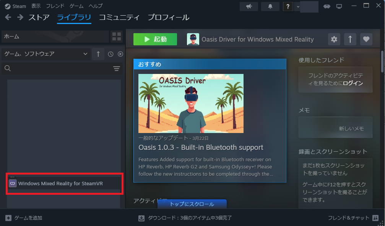Open the notifications bell
The image size is (385, 226).
point(270,6)
